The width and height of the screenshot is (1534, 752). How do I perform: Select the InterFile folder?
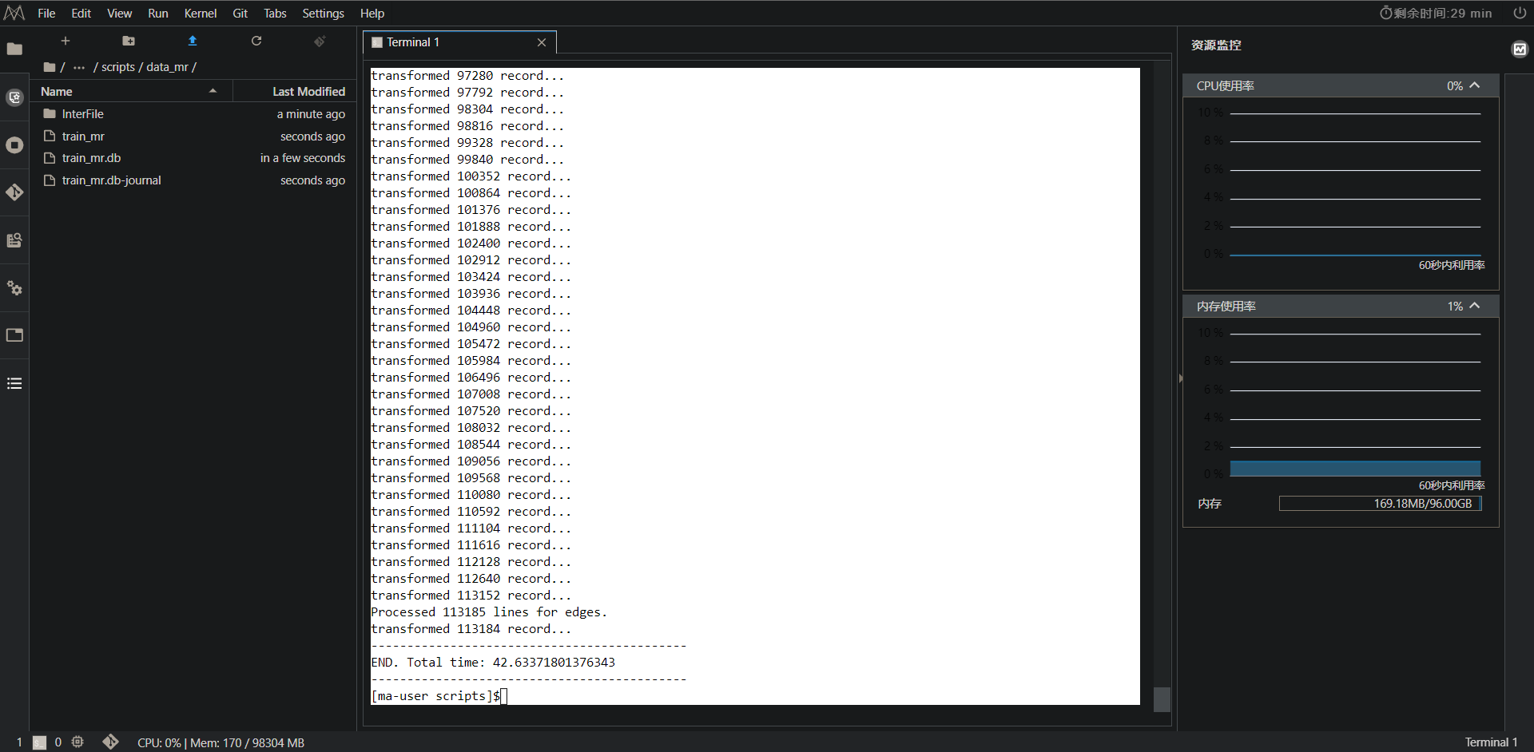[x=193, y=114]
